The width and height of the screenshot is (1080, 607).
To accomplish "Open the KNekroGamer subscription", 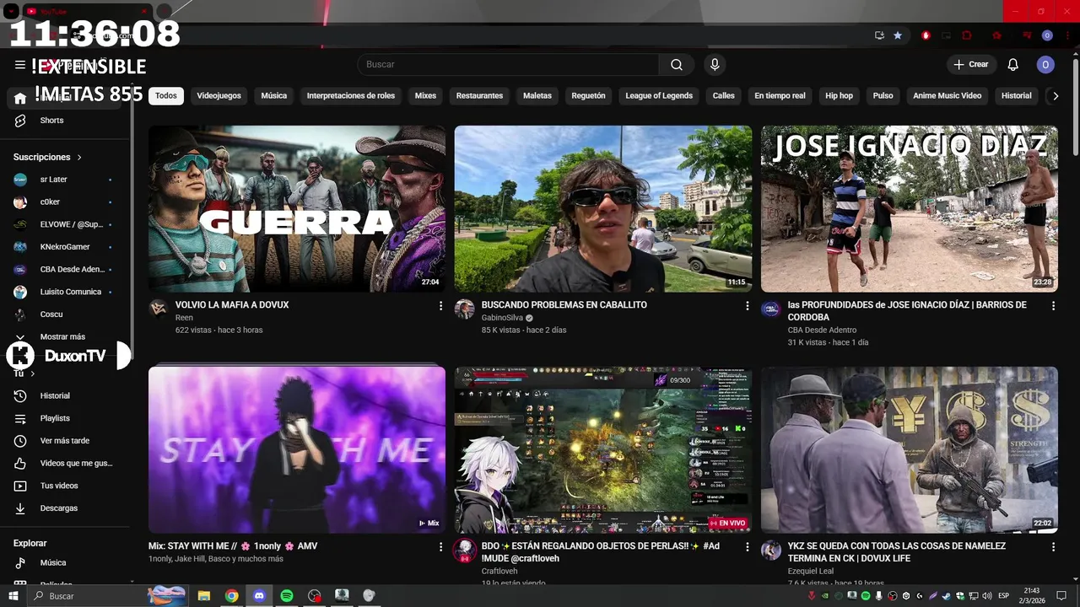I will (66, 247).
